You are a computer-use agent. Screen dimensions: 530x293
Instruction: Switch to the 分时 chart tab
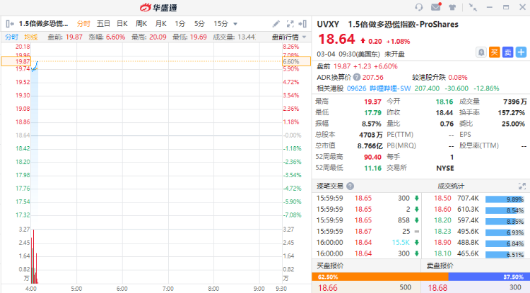(83, 23)
